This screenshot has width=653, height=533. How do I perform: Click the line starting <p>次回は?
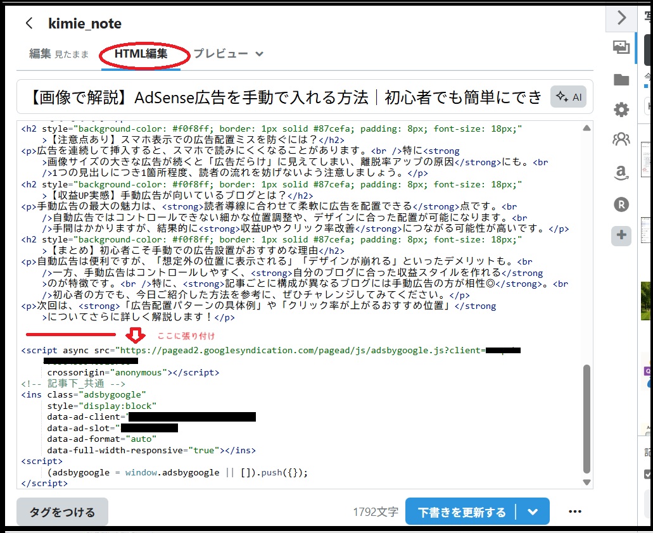point(258,306)
